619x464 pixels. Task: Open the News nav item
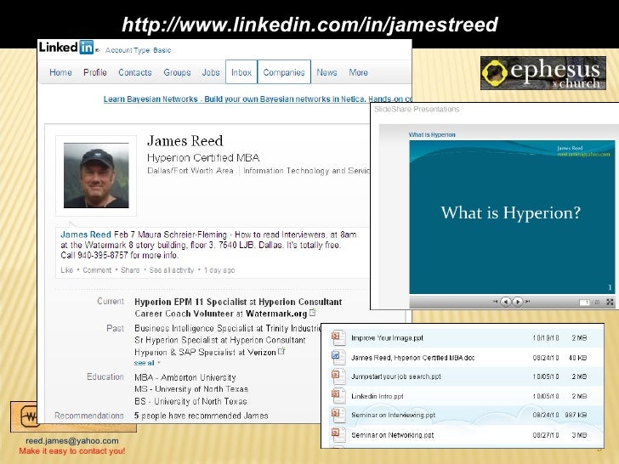(327, 72)
